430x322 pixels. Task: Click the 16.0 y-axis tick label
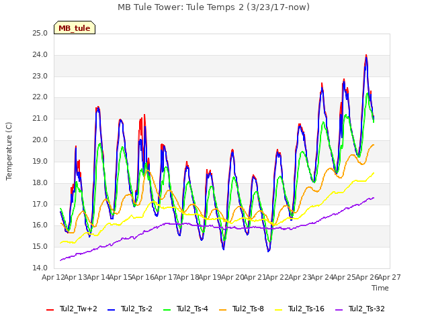(x=40, y=225)
